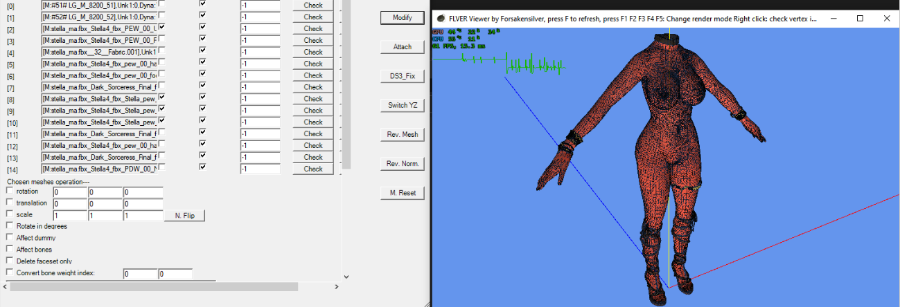Enable the scale checkbox
Viewport: 900px width, 307px height.
[9, 214]
